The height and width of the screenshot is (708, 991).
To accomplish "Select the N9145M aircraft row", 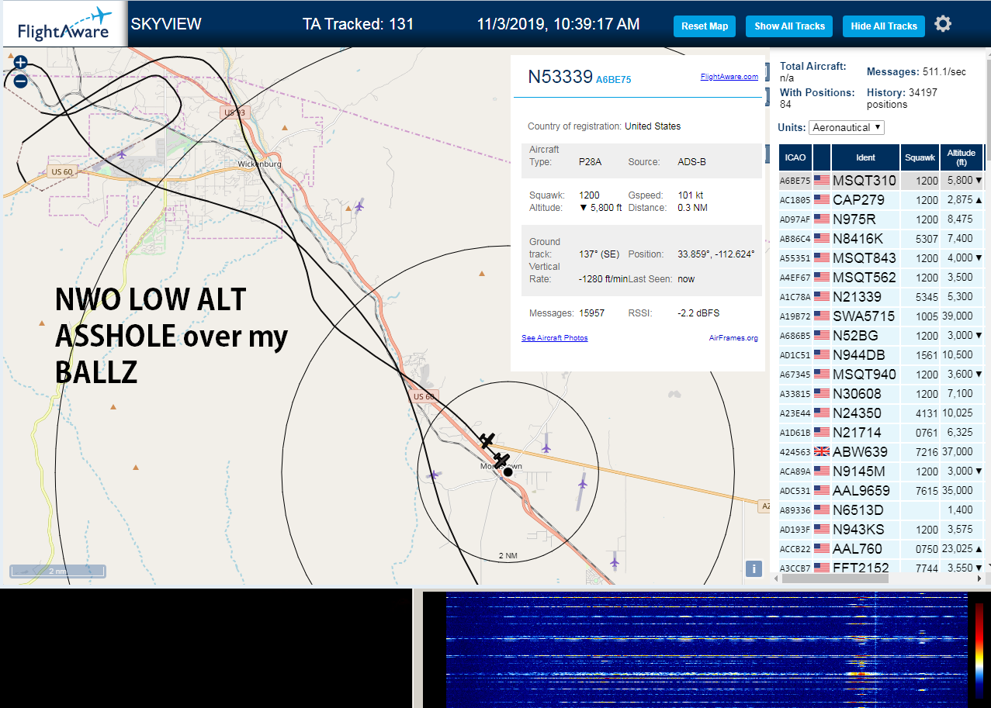I will tap(881, 471).
